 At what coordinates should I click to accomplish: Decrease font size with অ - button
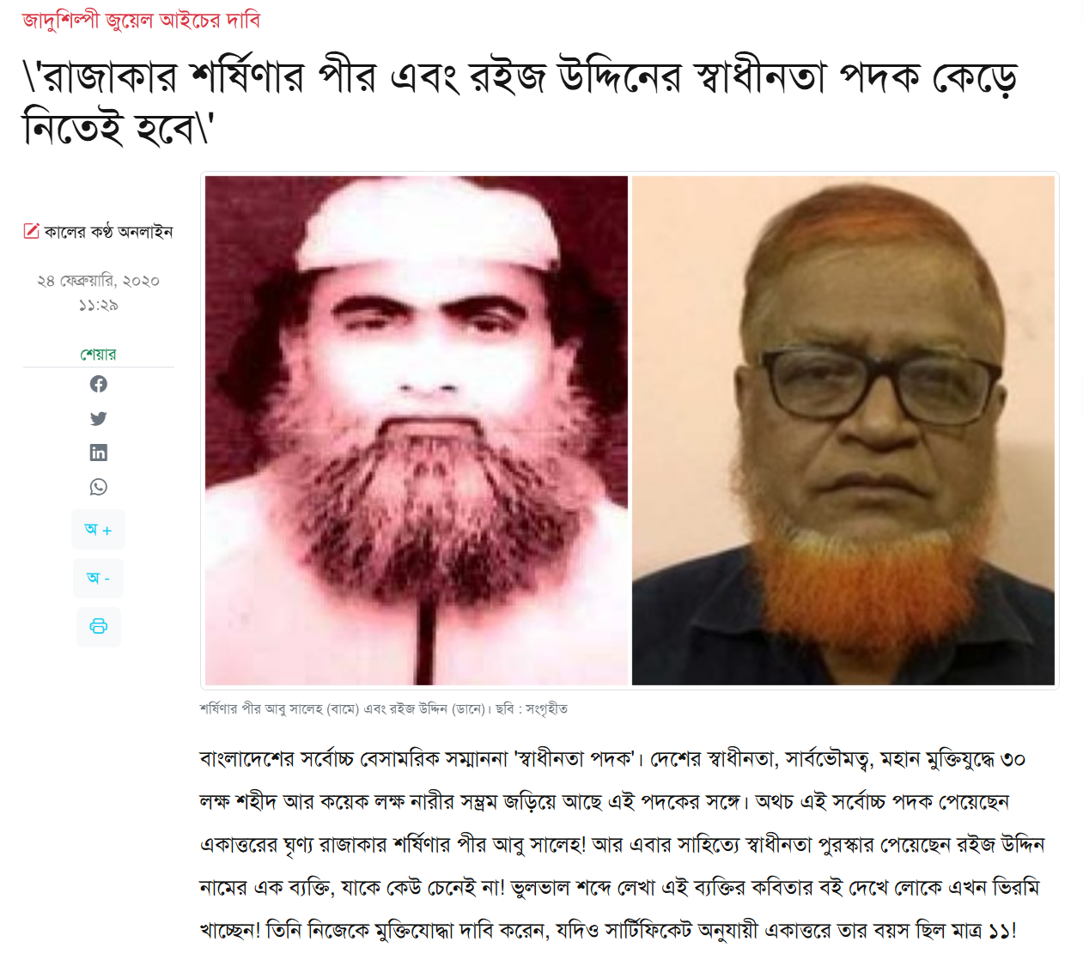pos(98,578)
